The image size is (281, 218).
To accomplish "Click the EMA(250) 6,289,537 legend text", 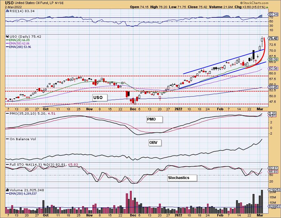I will click(23, 193).
